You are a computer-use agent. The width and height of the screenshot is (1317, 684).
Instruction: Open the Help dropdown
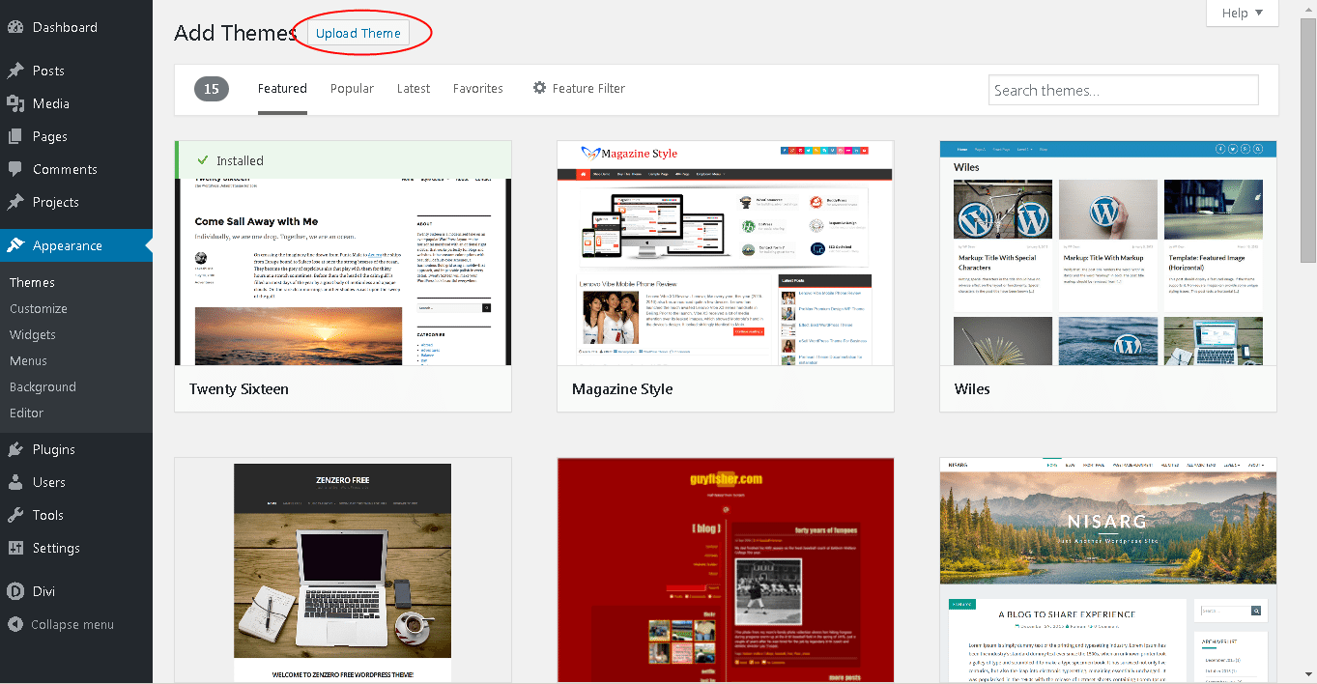point(1242,13)
